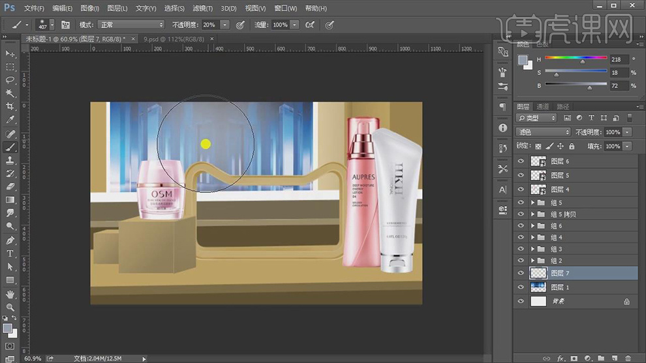Switch to the 9.psd document tab
Image resolution: width=646 pixels, height=363 pixels.
coord(174,39)
